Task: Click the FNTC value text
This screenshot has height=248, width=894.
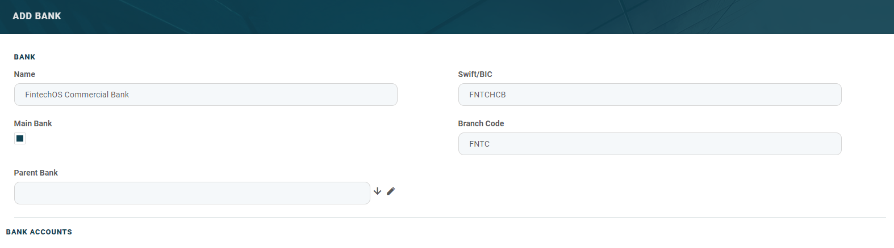Action: pyautogui.click(x=479, y=144)
